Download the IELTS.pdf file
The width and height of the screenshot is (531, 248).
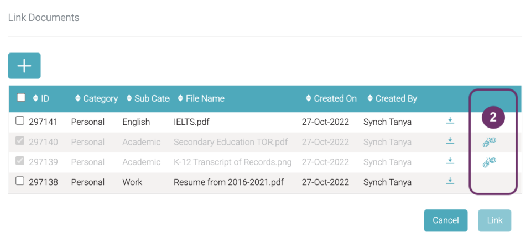[x=450, y=120]
